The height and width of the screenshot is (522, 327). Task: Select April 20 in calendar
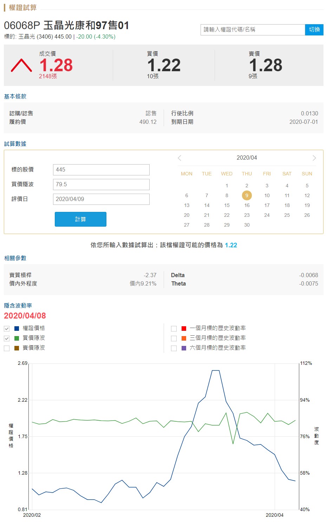click(x=187, y=215)
